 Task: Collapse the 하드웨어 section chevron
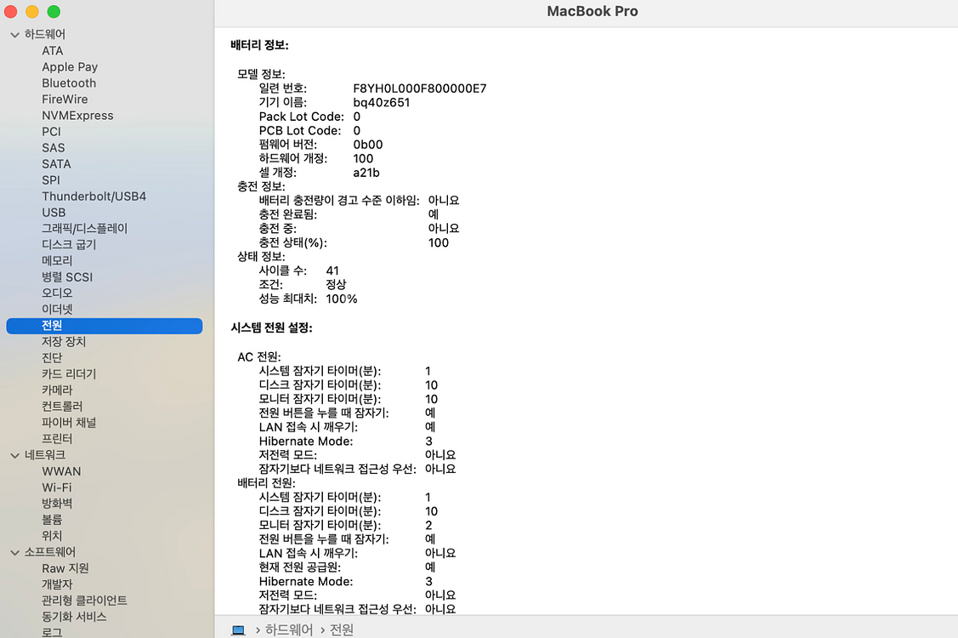click(x=14, y=35)
